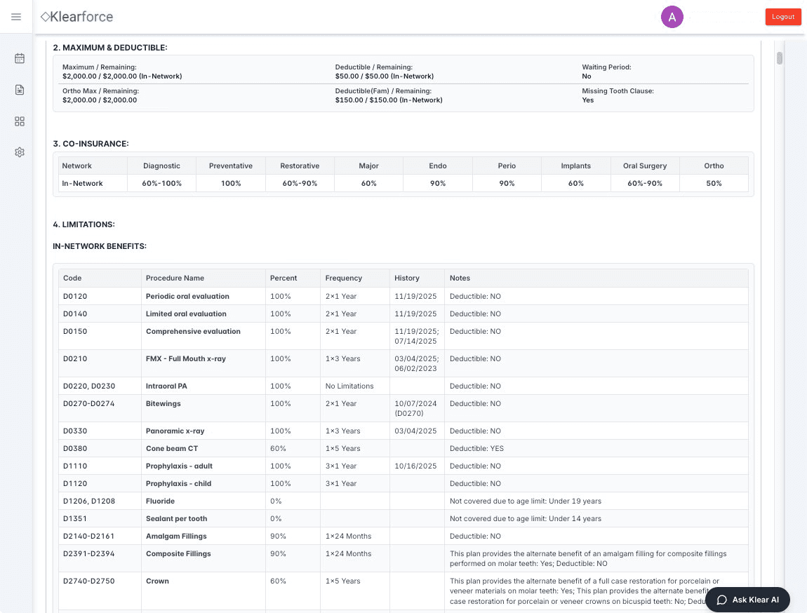Open the documents section in the sidebar
Image resolution: width=807 pixels, height=613 pixels.
pyautogui.click(x=19, y=90)
